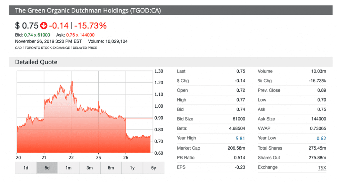Viewport: 338px width, 182px height.
Task: Switch to the 6m chart range
Action: point(111,168)
